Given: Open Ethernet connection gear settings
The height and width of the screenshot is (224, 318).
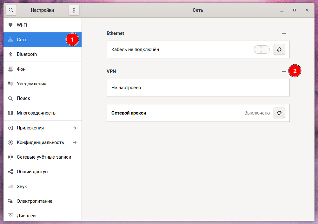Looking at the screenshot, I should [x=279, y=49].
